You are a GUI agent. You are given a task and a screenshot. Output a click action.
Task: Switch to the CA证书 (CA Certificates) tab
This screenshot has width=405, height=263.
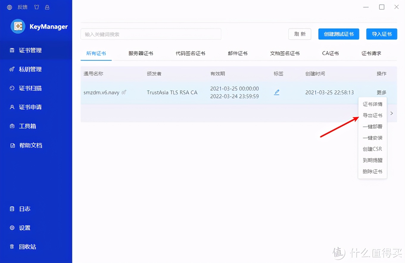[330, 53]
